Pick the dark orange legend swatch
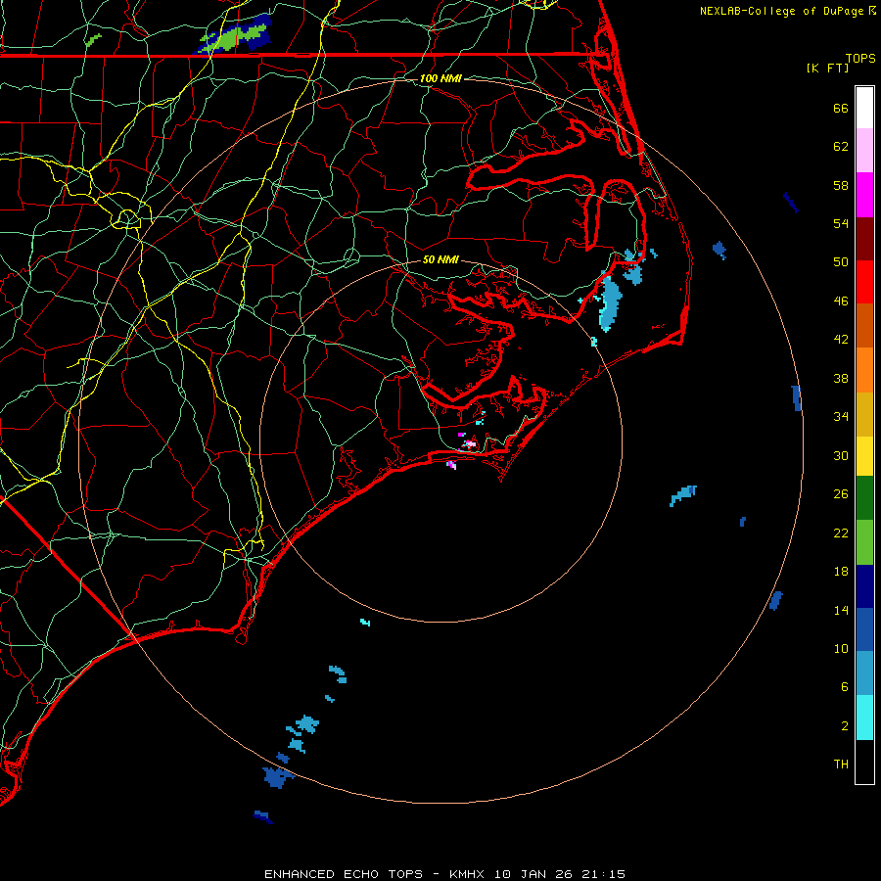 [x=864, y=326]
